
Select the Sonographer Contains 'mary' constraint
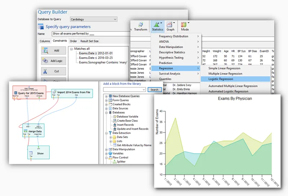(103, 63)
